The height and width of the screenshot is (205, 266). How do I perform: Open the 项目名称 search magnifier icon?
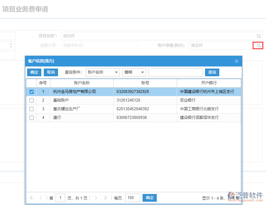point(258,36)
